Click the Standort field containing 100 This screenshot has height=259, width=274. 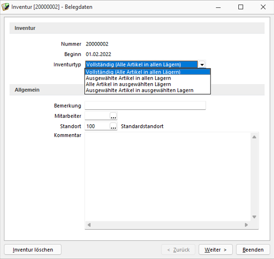point(97,126)
